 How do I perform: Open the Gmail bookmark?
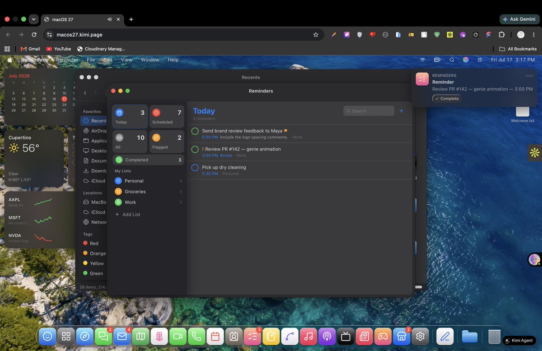pyautogui.click(x=30, y=49)
